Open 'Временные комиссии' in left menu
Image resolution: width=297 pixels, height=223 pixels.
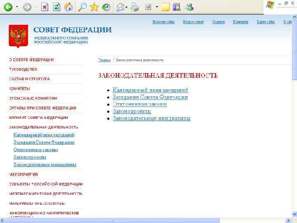click(33, 98)
